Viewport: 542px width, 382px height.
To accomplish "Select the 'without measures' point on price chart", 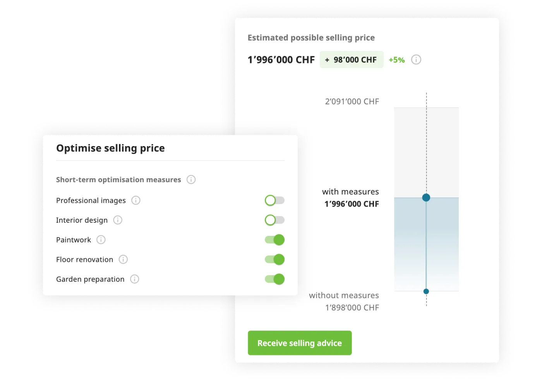I will 426,291.
